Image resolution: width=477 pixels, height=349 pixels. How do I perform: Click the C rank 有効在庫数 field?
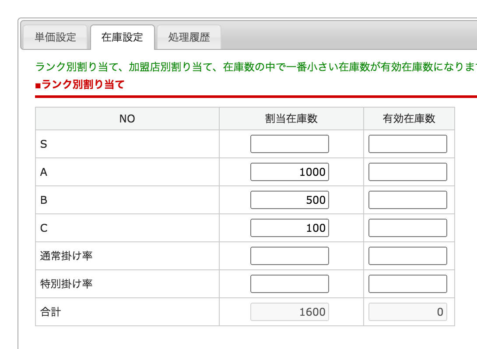coord(407,228)
